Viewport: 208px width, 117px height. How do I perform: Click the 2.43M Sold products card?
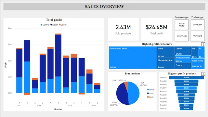(x=123, y=29)
